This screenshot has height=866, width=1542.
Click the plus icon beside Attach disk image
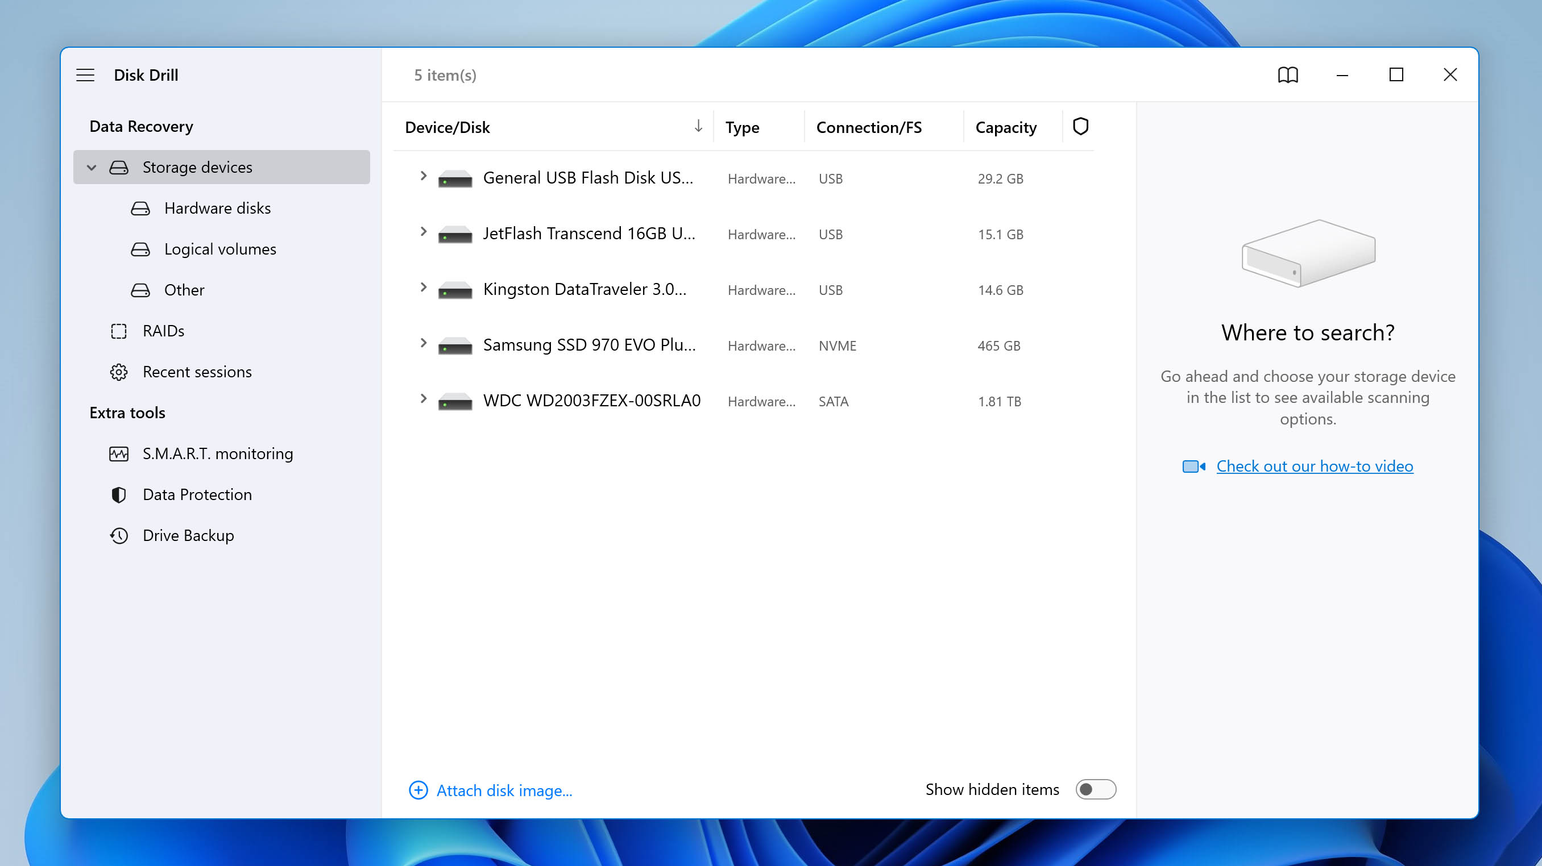tap(418, 789)
